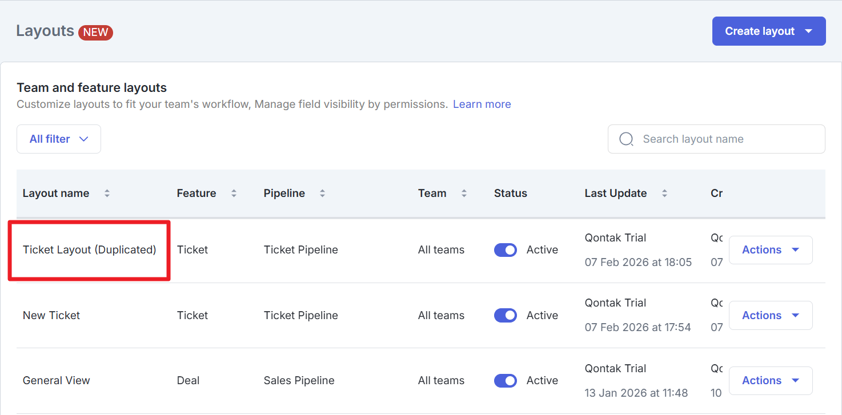Viewport: 842px width, 415px height.
Task: Switch off General View active status
Action: click(x=505, y=381)
